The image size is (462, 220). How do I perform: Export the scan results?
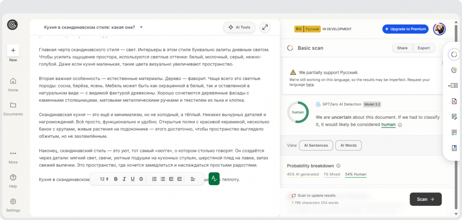(x=424, y=48)
